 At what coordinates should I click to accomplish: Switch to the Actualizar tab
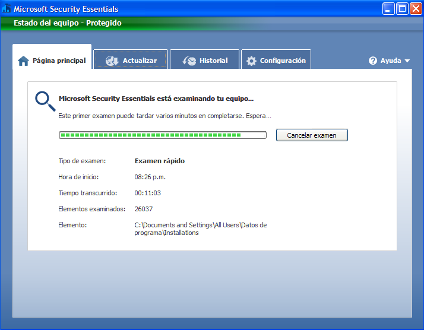131,59
